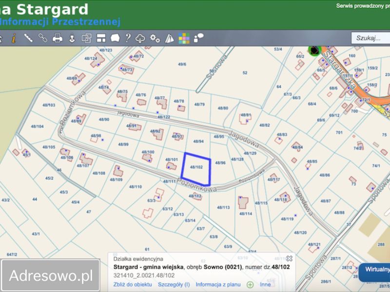The image size is (390, 292).
Task: Click the polygon shape tool icon
Action: click(115, 37)
